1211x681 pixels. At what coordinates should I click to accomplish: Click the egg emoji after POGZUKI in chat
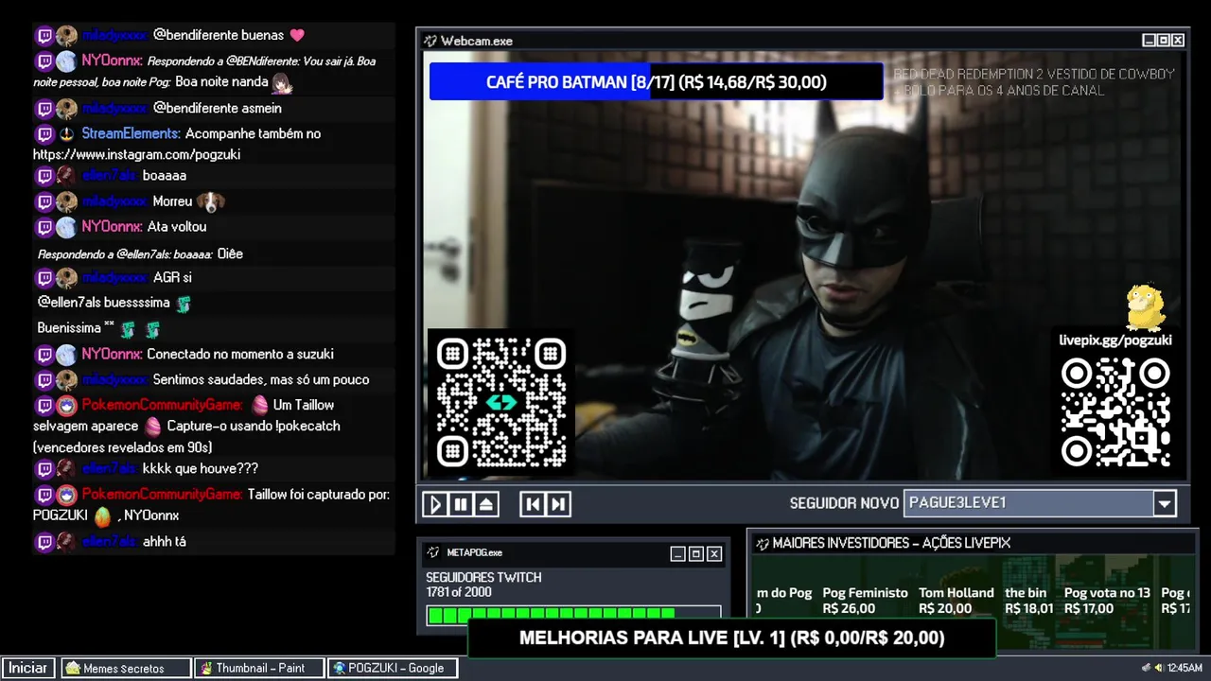pos(102,516)
